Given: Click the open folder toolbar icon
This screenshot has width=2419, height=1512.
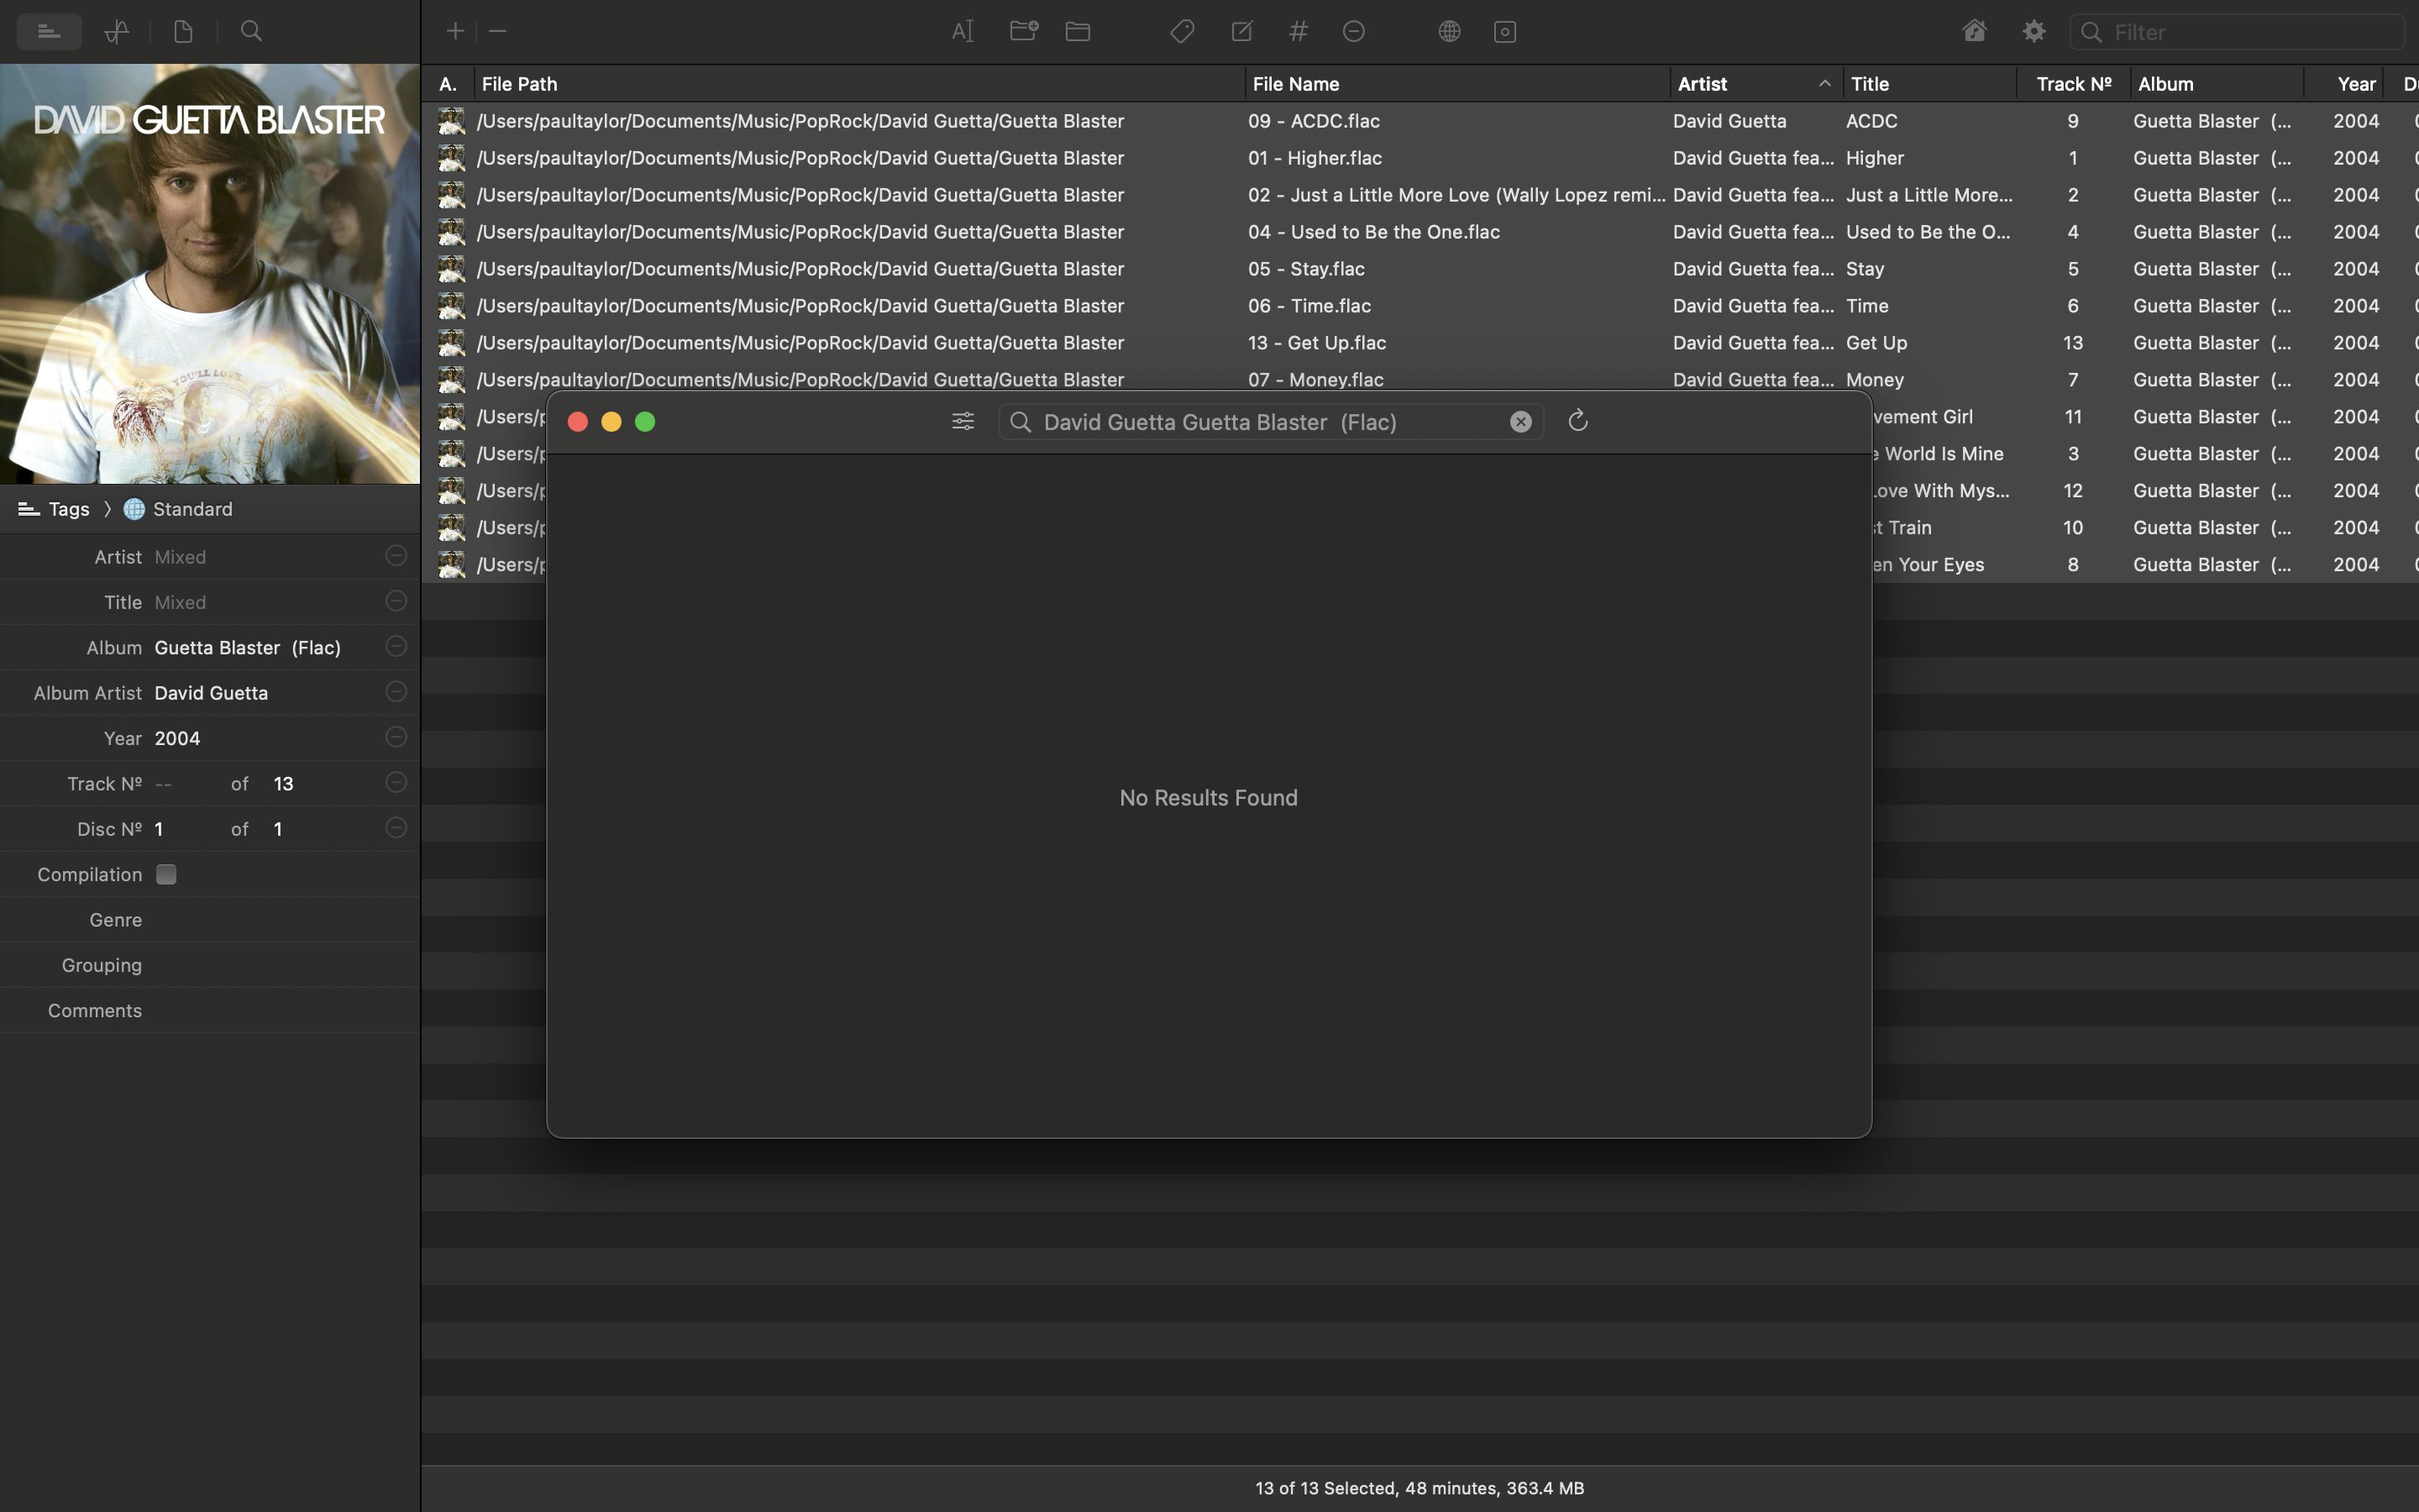Looking at the screenshot, I should coord(1078,31).
